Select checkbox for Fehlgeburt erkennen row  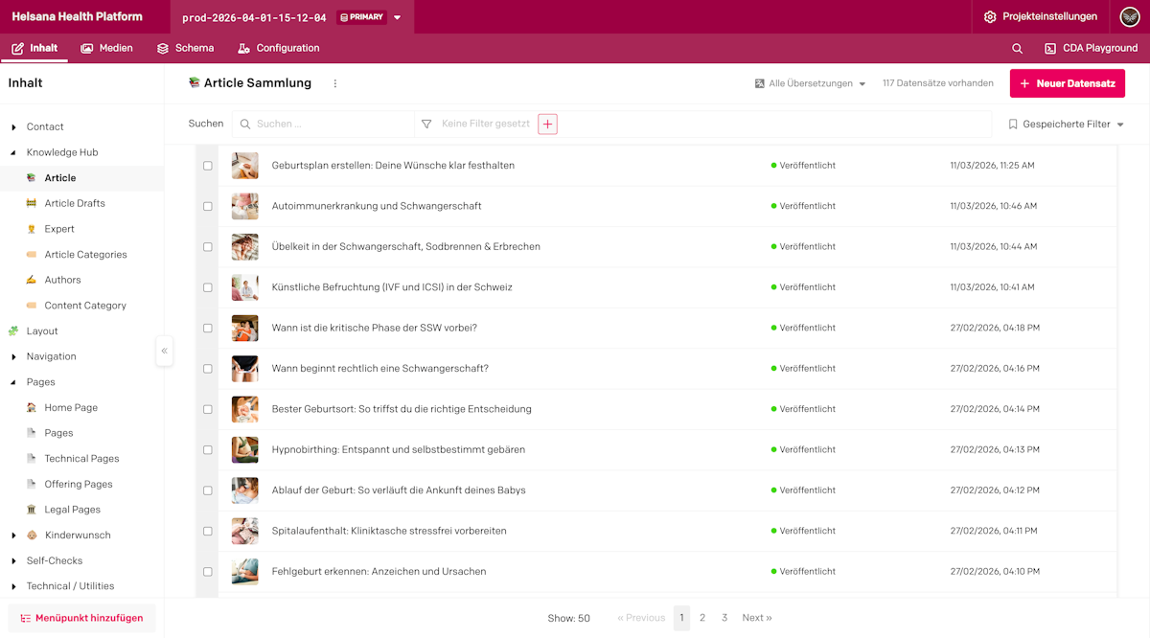pos(208,571)
